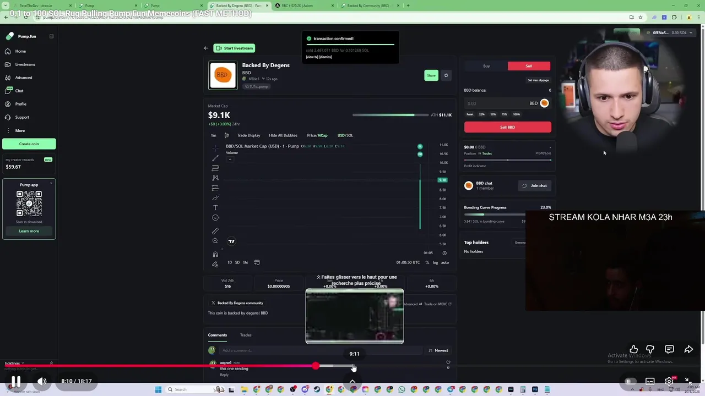
Task: Click the Trades link under position
Action: point(485,153)
